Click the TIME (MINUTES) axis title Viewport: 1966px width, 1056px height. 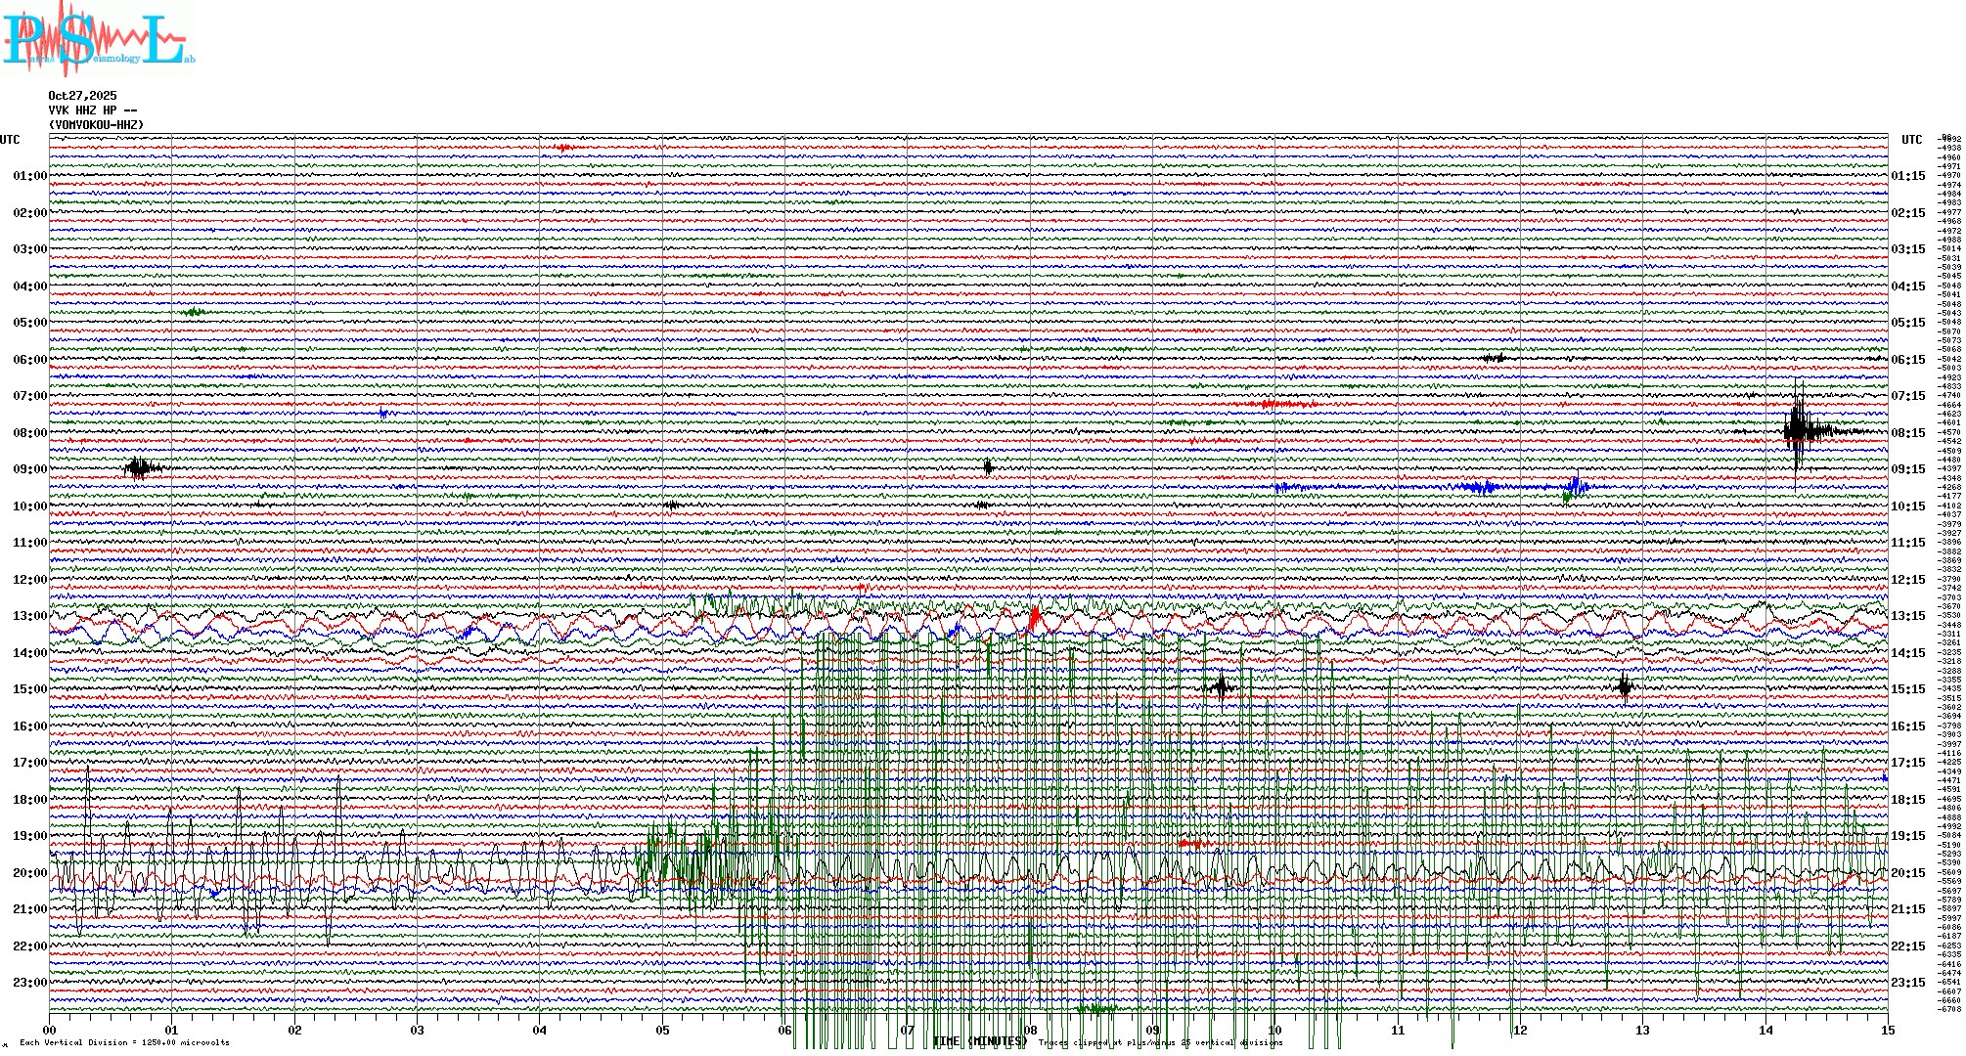pyautogui.click(x=979, y=1042)
